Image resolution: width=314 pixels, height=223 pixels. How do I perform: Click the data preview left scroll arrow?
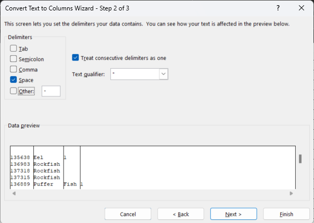14,193
